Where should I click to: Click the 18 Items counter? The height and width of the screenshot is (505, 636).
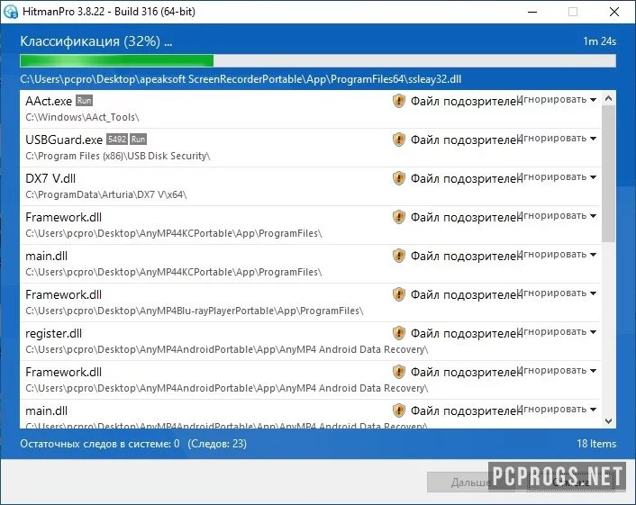click(x=596, y=444)
